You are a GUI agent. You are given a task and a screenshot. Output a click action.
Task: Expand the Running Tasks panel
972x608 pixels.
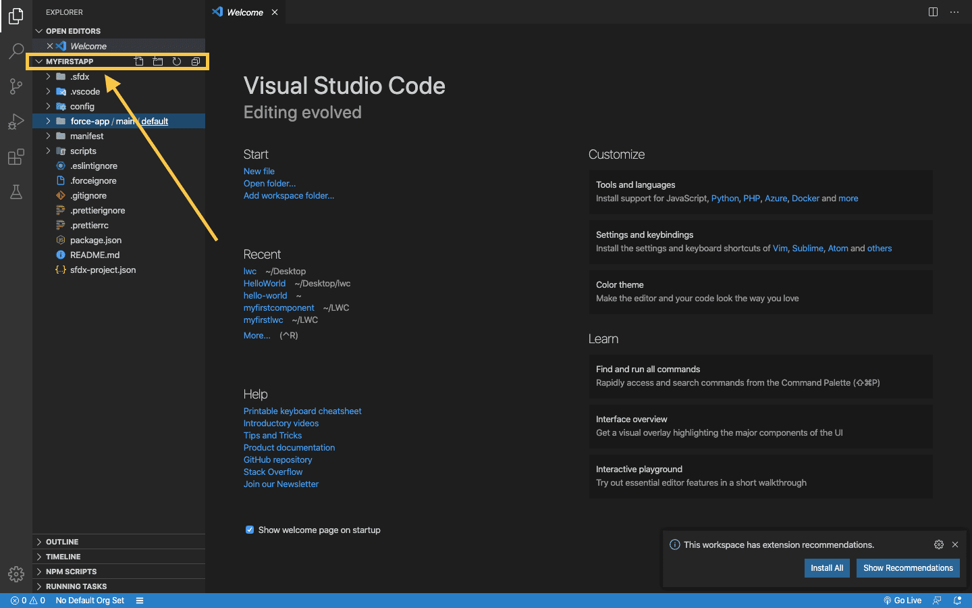click(x=119, y=586)
